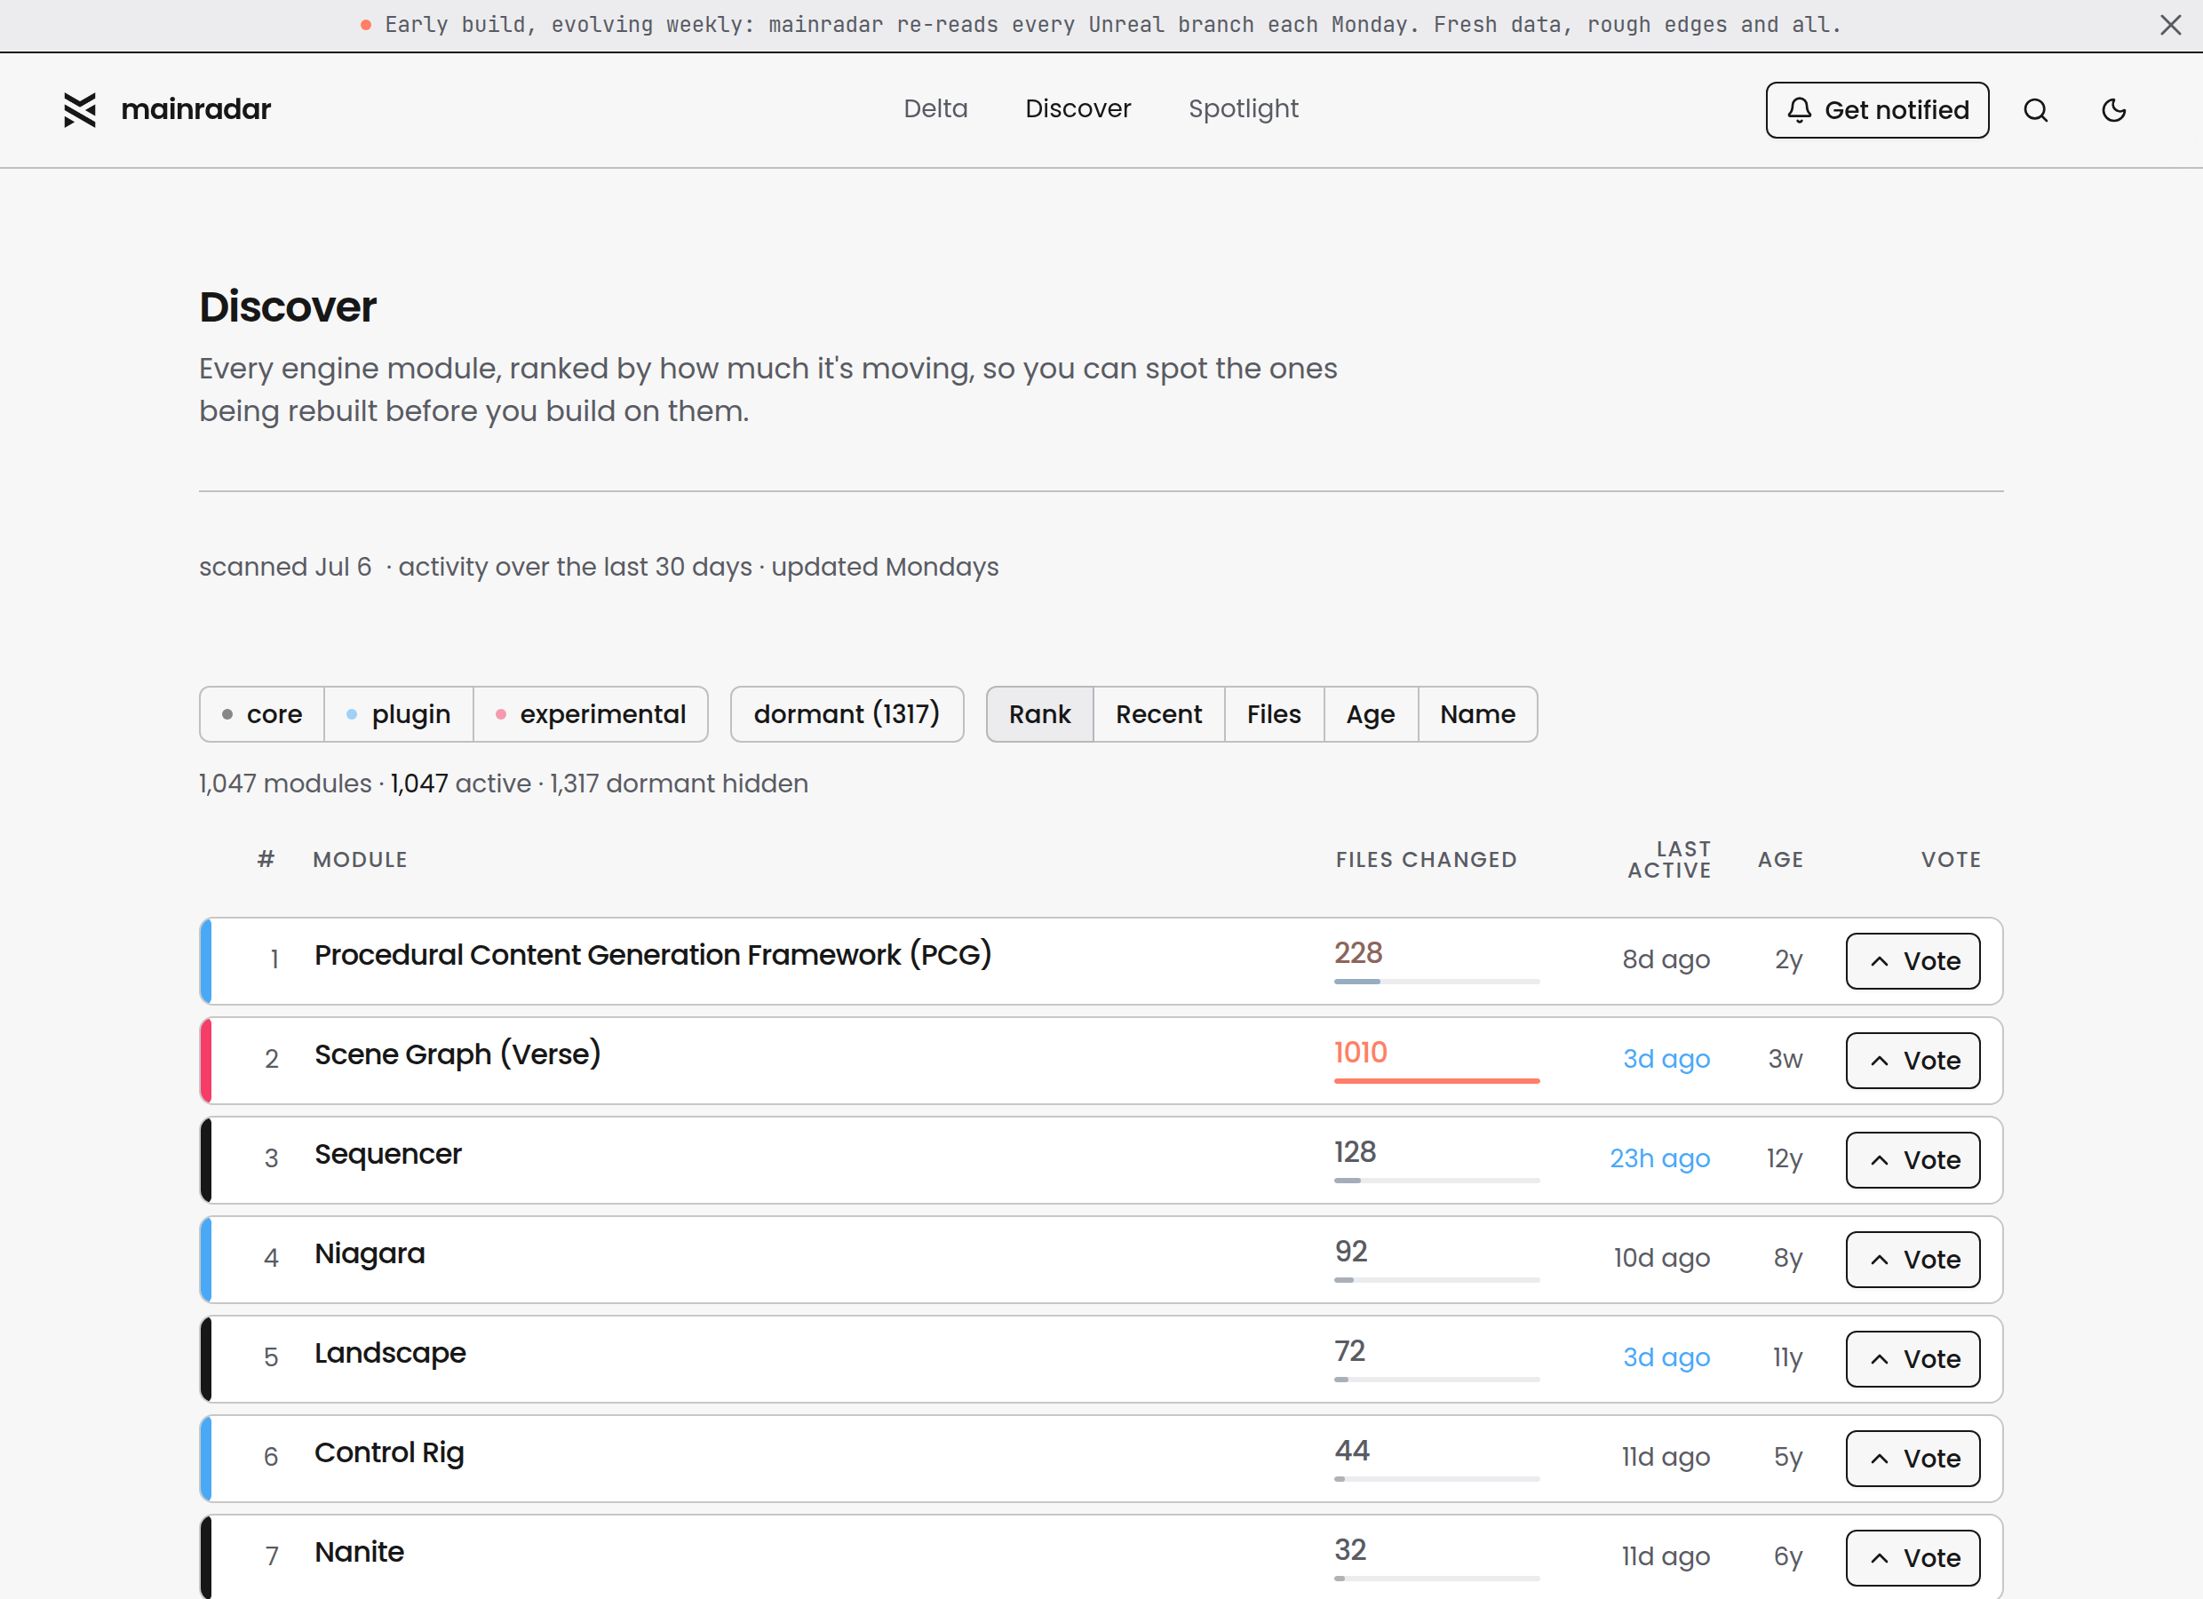
Task: Click the MODULE column header
Action: (x=361, y=860)
